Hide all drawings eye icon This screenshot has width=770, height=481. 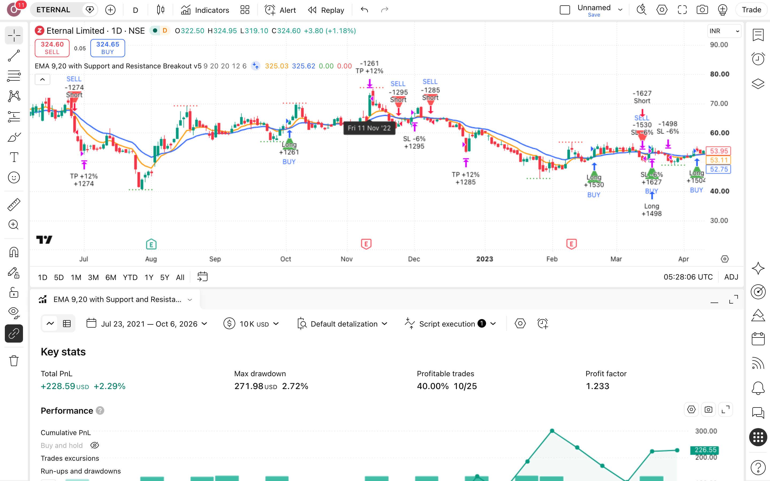pos(14,313)
